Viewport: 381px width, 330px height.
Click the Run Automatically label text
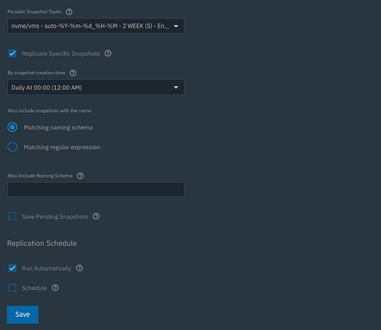pyautogui.click(x=47, y=269)
